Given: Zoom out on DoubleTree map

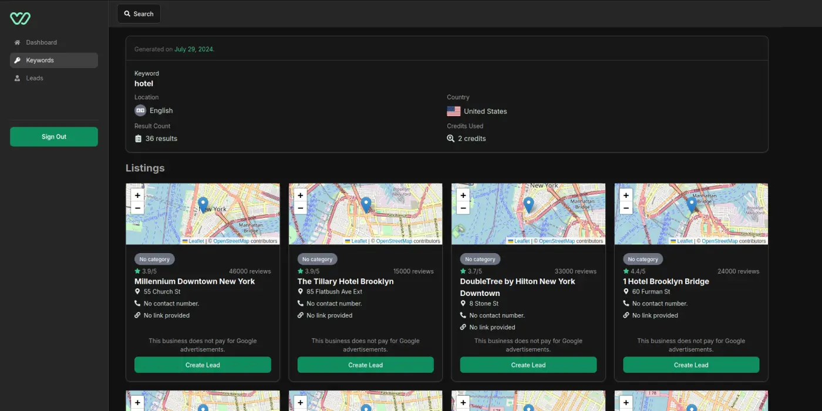Looking at the screenshot, I should pyautogui.click(x=463, y=208).
